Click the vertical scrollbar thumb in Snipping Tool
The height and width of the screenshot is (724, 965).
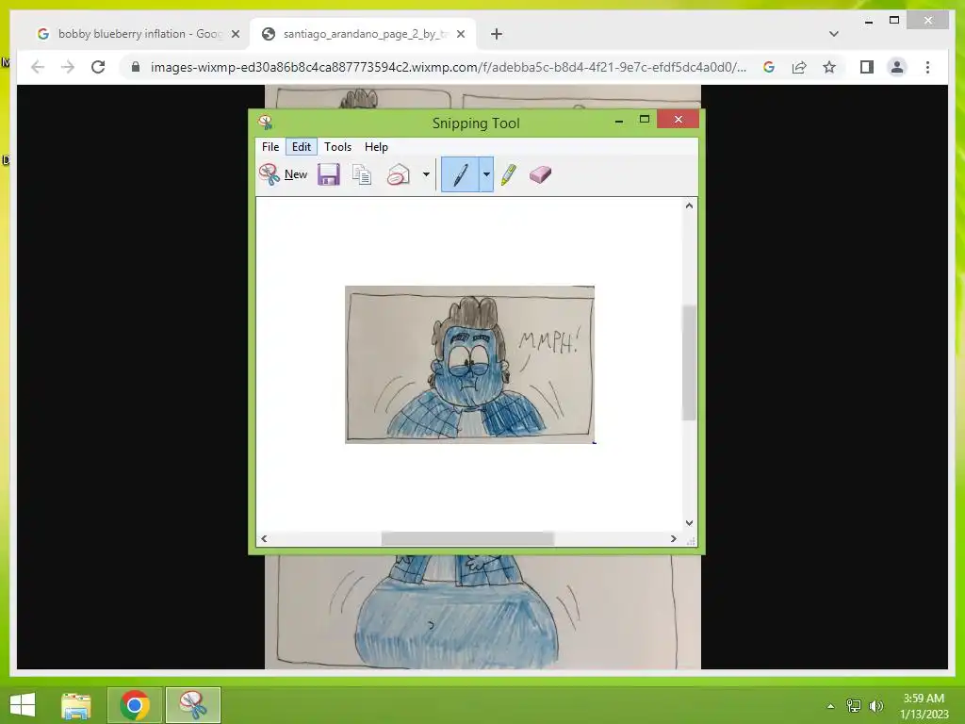coord(689,363)
